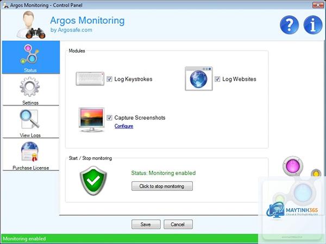Click the 'Click to stop monitoring' button

point(162,186)
